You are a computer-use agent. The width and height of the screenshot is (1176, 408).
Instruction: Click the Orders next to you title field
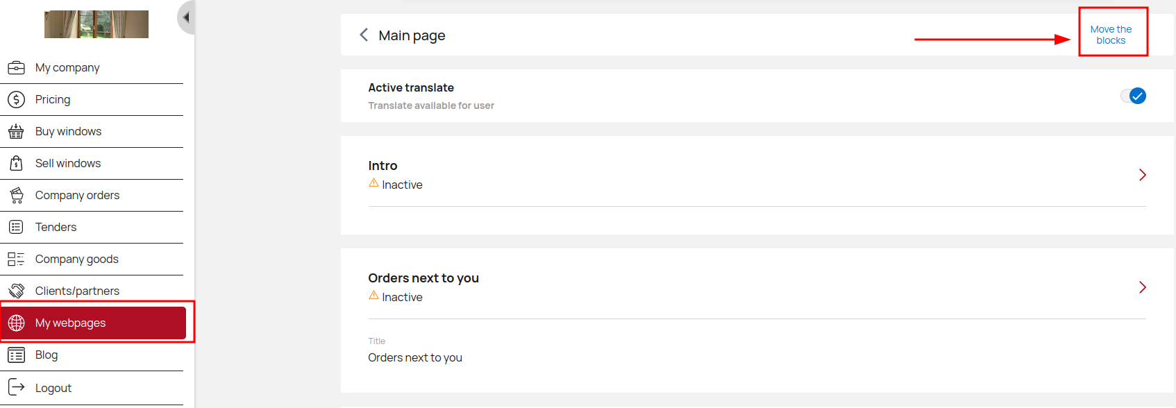pos(415,357)
